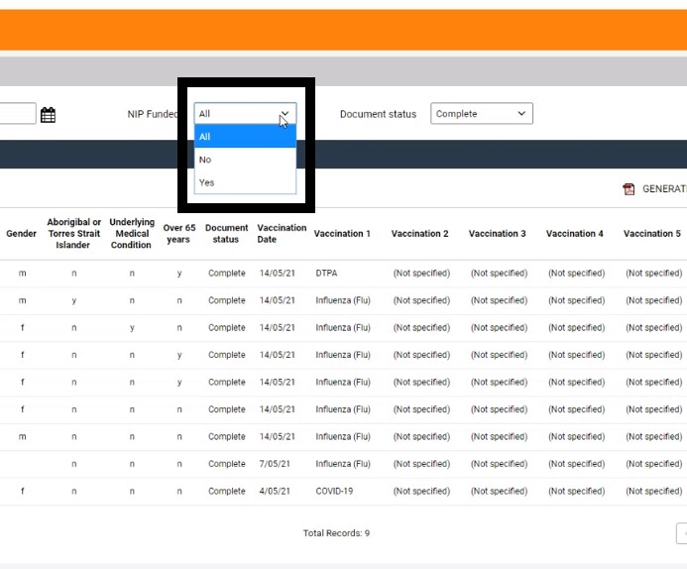Image resolution: width=687 pixels, height=569 pixels.
Task: Click Complete status in the 7/05/21 row
Action: [226, 464]
